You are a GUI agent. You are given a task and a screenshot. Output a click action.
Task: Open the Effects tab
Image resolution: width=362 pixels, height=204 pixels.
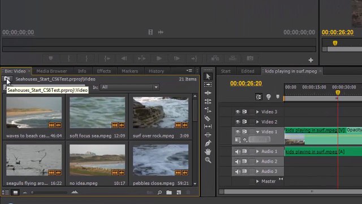[x=104, y=71]
